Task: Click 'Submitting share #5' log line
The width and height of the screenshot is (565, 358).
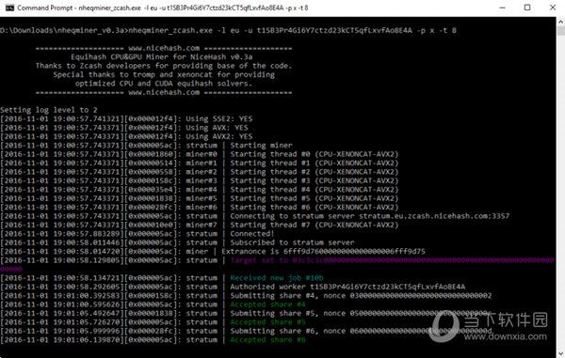Action: [246, 314]
